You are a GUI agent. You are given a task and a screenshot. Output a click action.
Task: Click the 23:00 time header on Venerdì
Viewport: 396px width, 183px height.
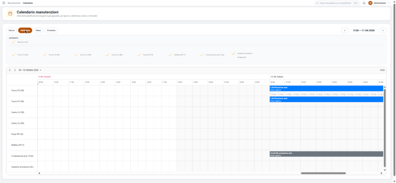pos(262,82)
